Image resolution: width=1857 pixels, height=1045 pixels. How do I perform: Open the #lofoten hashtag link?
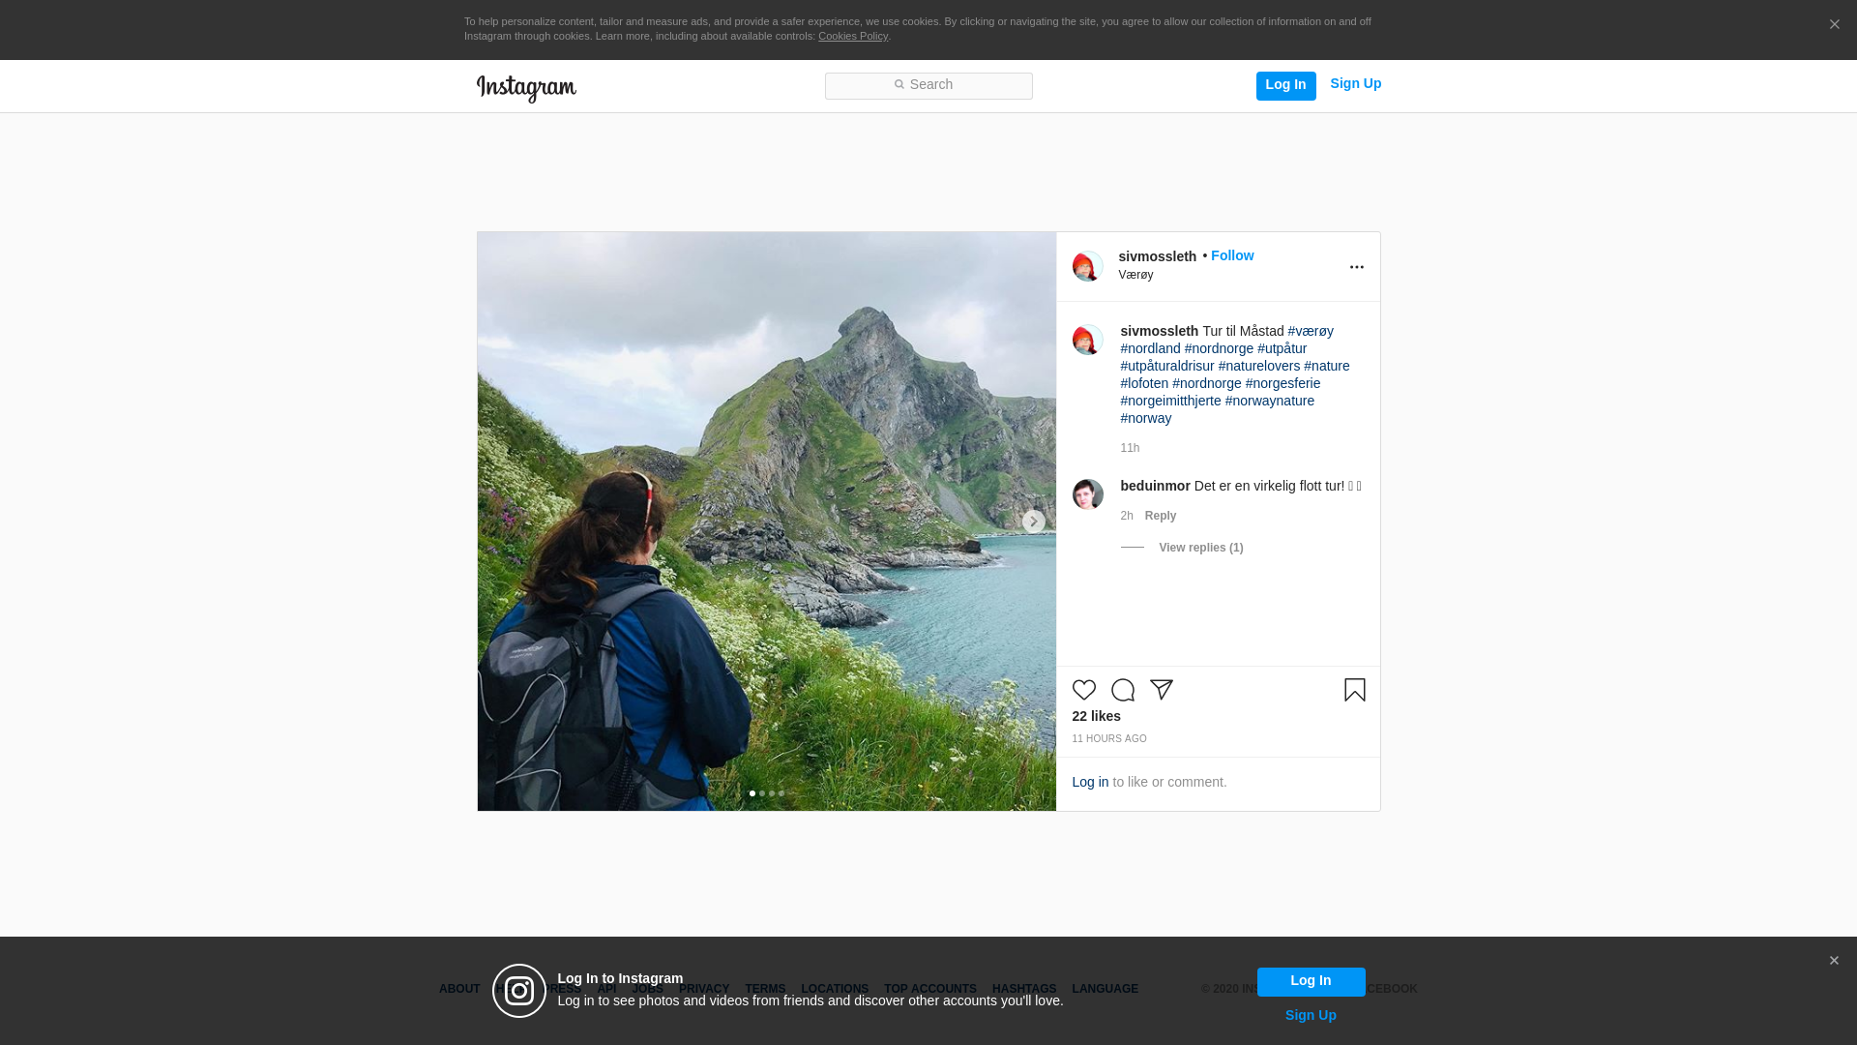pyautogui.click(x=1144, y=383)
